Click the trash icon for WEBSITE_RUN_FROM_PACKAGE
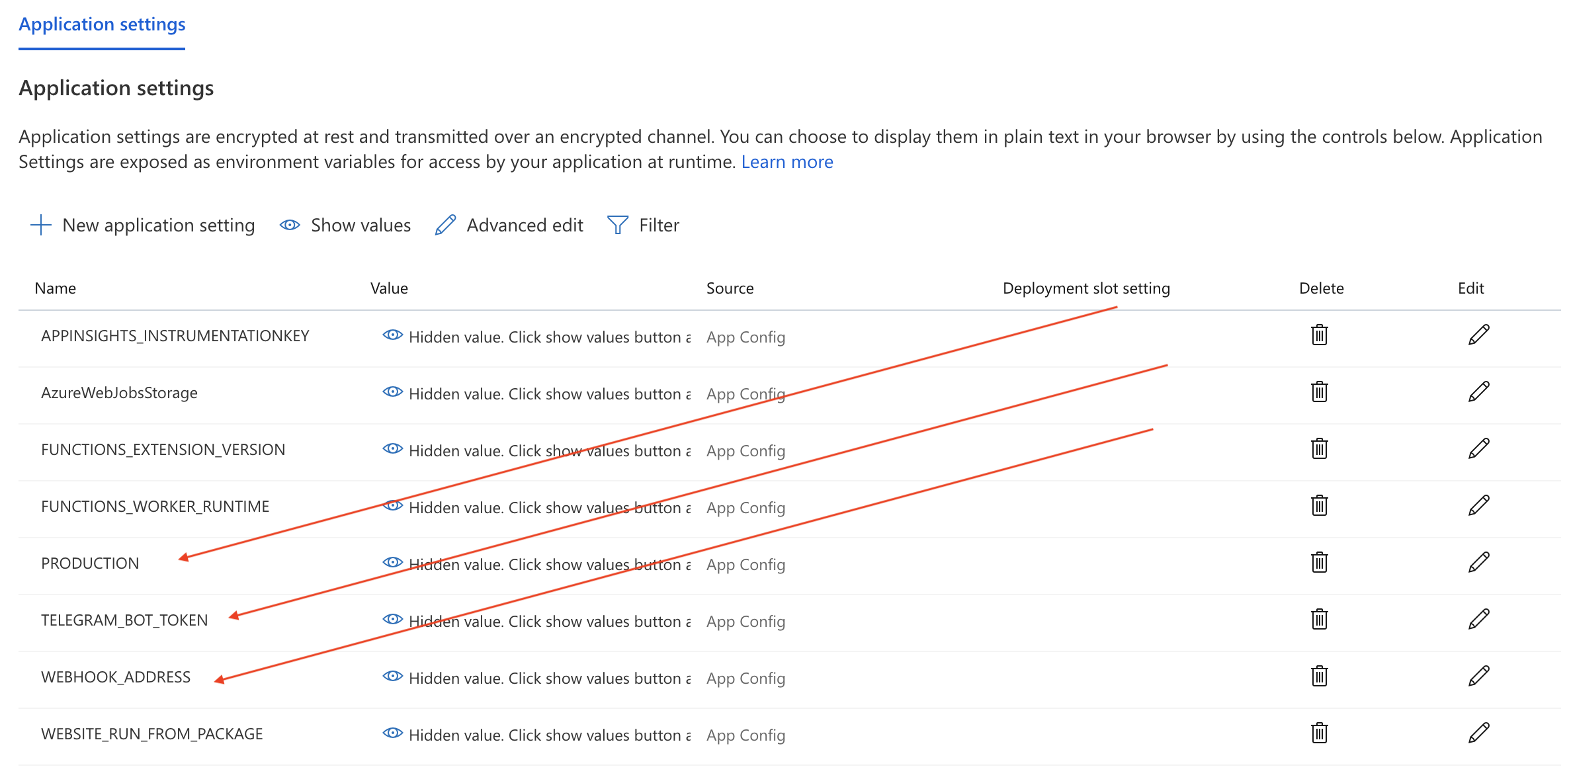1569x779 pixels. point(1319,733)
